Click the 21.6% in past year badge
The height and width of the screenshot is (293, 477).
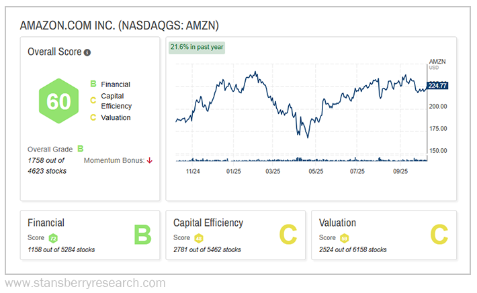[197, 47]
